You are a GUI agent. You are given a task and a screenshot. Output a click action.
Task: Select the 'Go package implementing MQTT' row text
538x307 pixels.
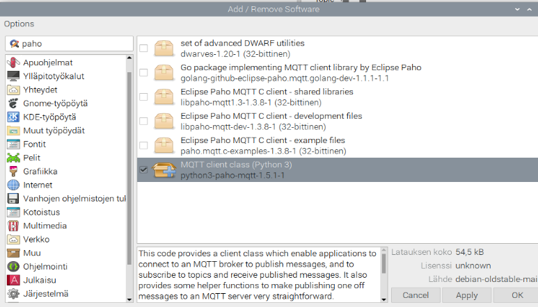click(x=301, y=67)
